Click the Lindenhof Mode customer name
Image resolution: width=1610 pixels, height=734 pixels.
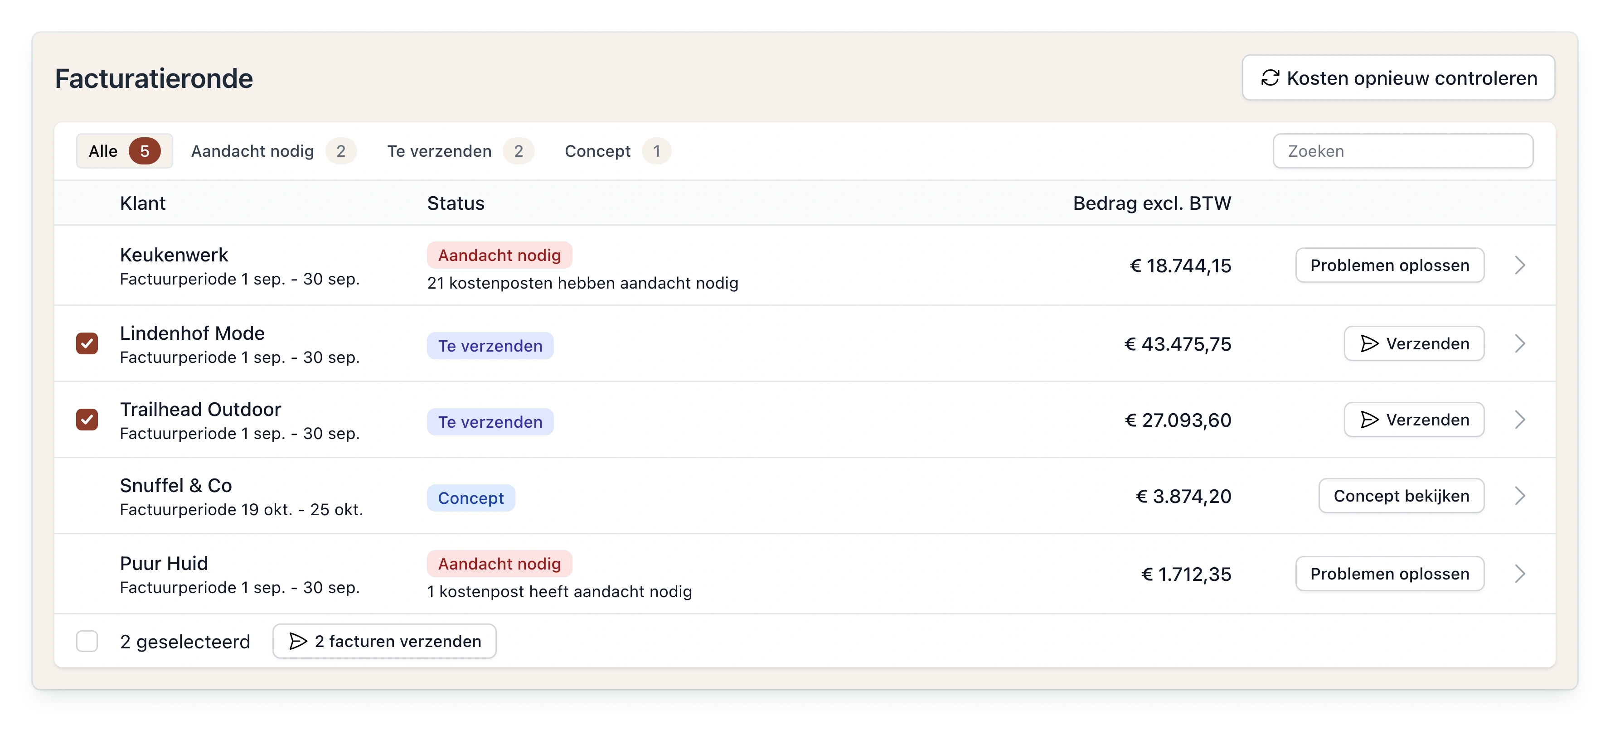pyautogui.click(x=192, y=333)
